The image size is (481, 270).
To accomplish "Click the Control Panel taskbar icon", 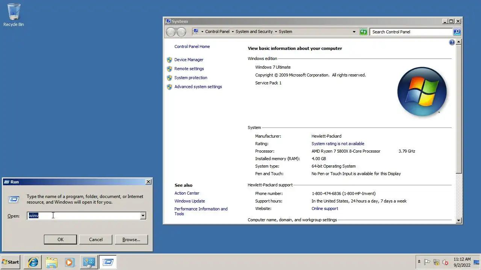I will click(89, 262).
